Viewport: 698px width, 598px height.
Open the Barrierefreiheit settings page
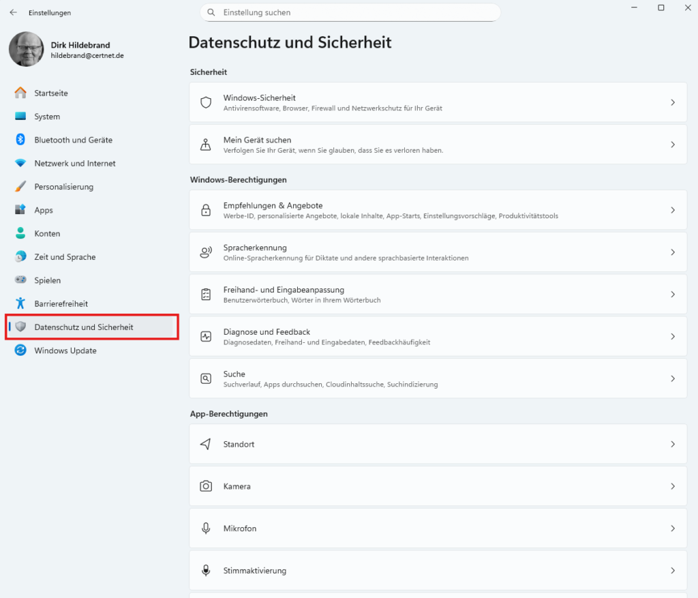click(61, 303)
